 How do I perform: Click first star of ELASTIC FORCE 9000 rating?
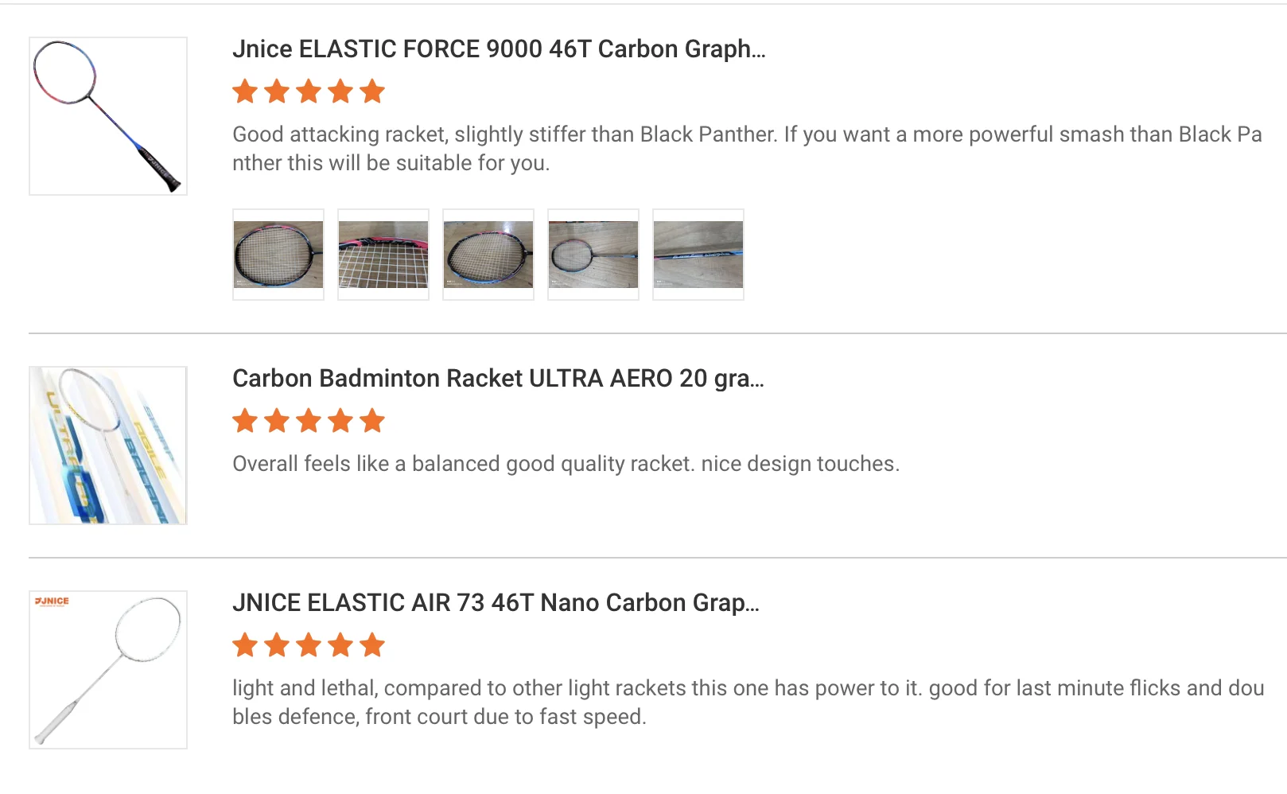tap(245, 91)
